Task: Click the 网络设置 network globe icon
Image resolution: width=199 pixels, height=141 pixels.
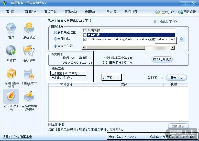Action: click(x=181, y=12)
